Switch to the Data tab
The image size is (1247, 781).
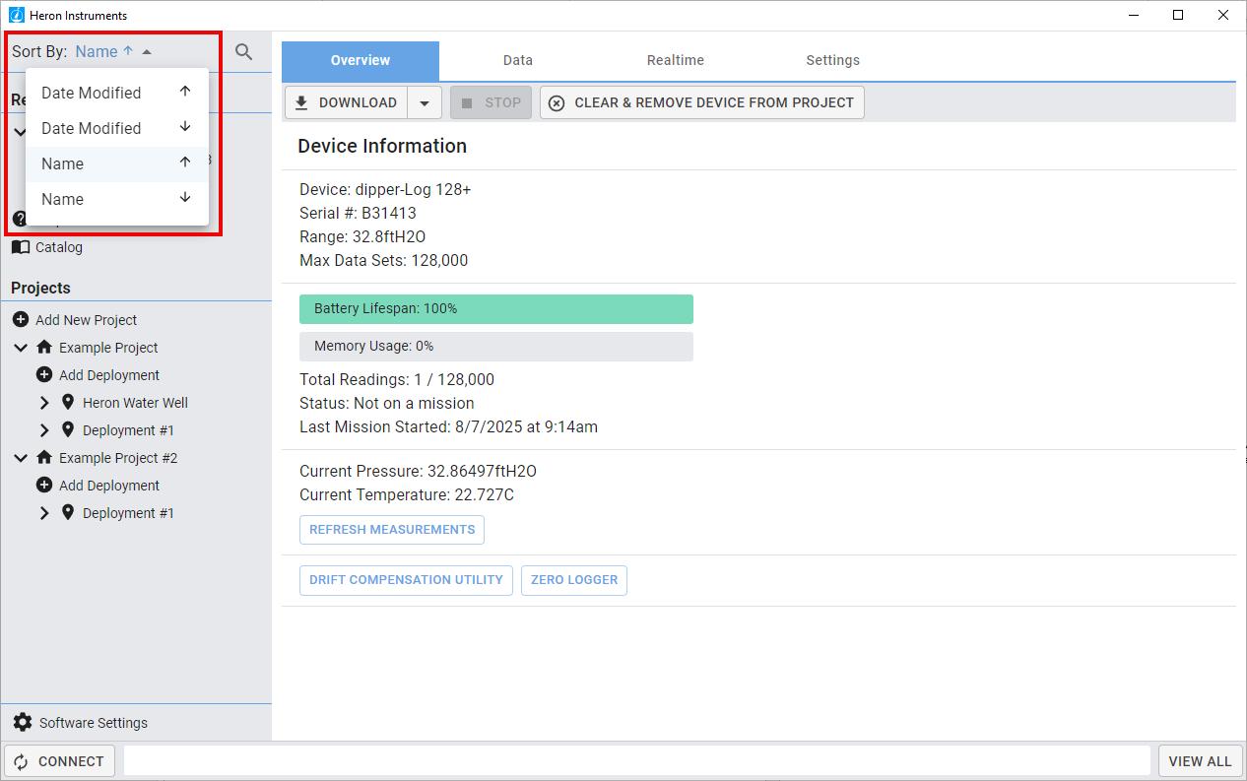pos(518,60)
